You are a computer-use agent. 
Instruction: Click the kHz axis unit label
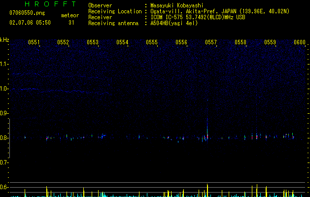click(x=4, y=40)
